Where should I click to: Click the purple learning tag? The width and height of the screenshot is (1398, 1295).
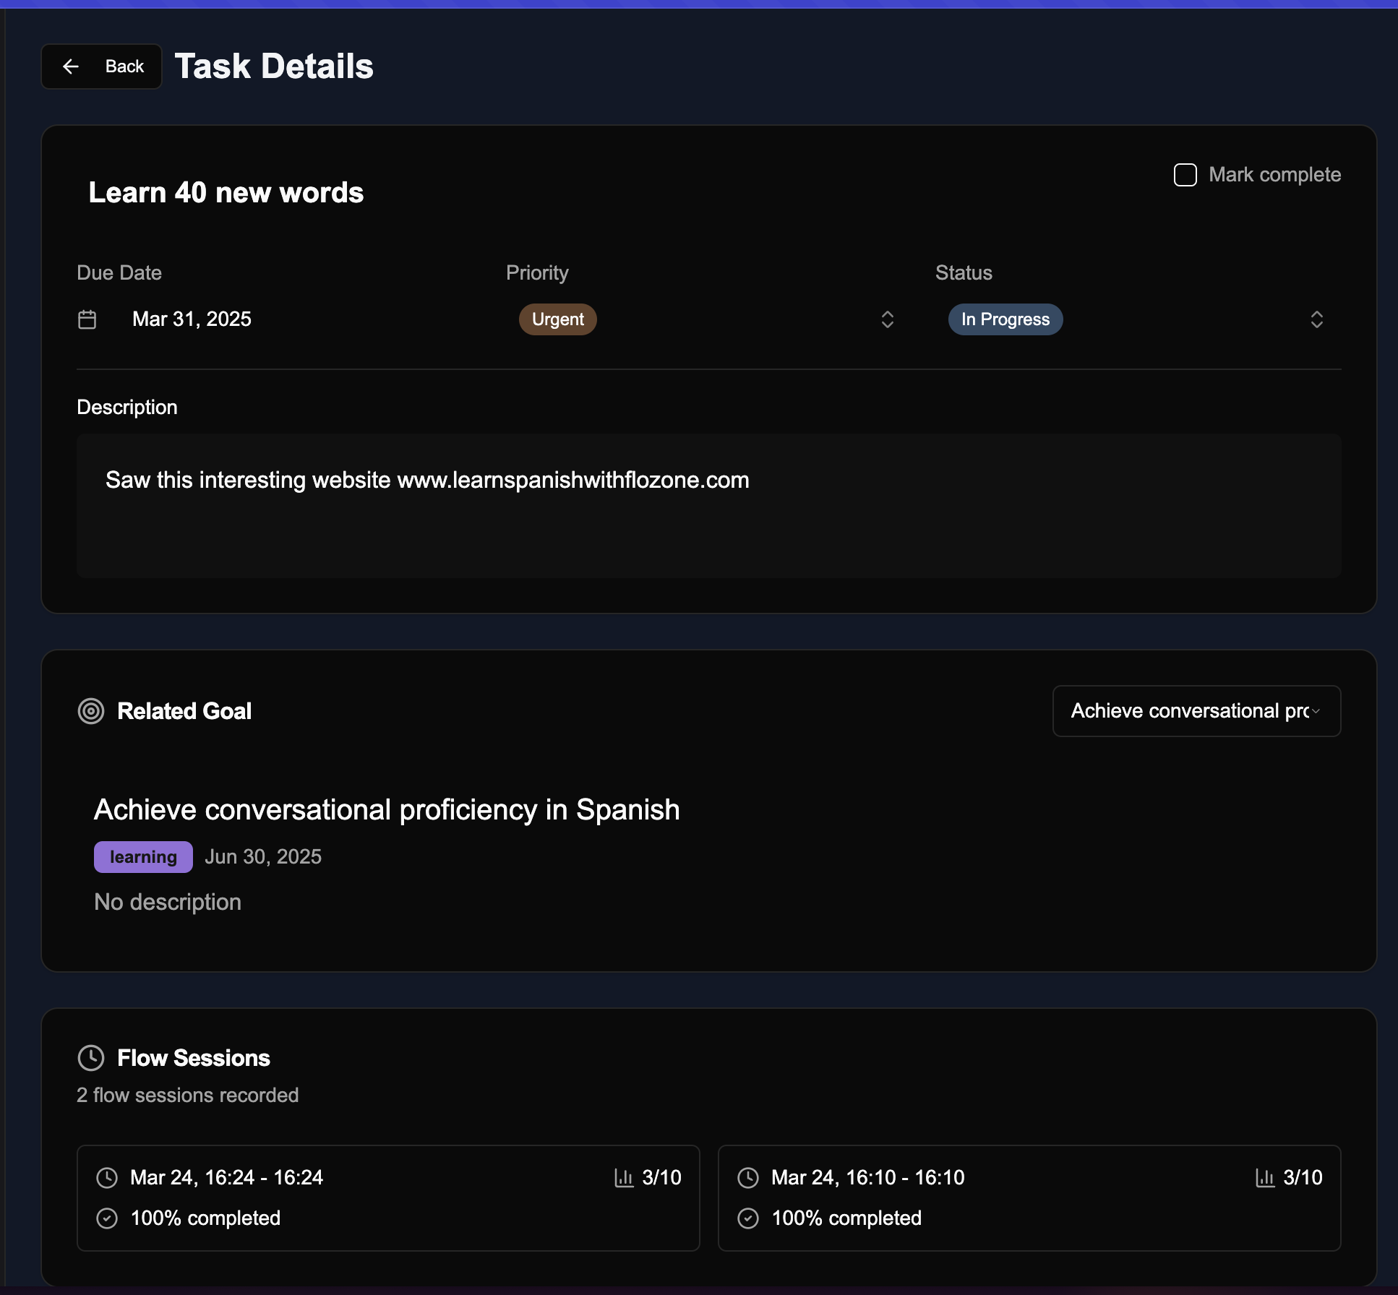coord(142,856)
